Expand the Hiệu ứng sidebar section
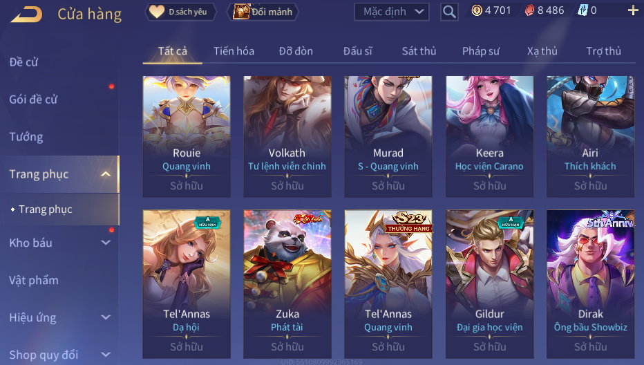The height and width of the screenshot is (365, 644). click(x=106, y=317)
